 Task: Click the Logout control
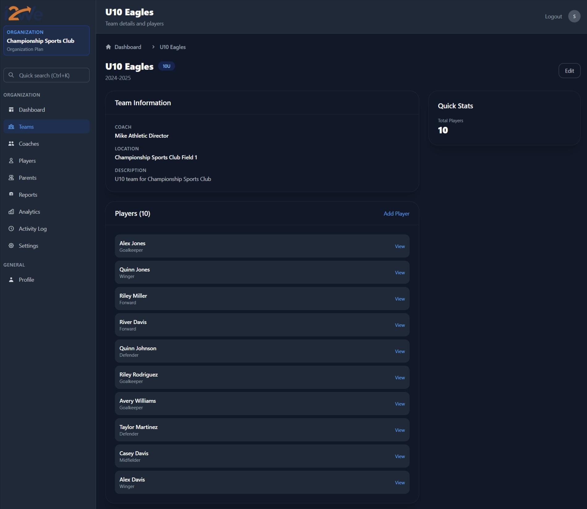[553, 16]
